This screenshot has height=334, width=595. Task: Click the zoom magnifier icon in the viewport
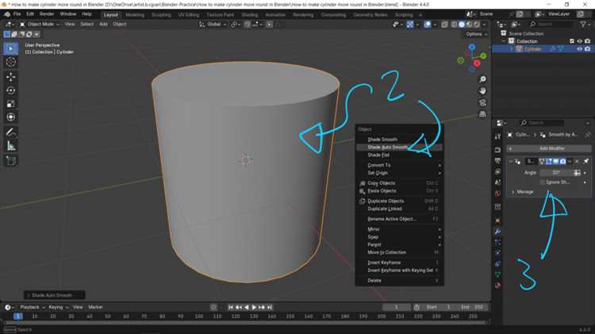[482, 79]
